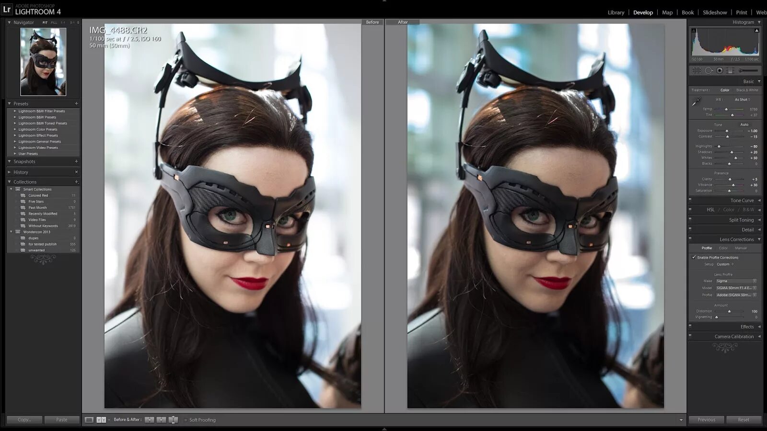
Task: Toggle the Effects panel switch
Action: [x=690, y=327]
